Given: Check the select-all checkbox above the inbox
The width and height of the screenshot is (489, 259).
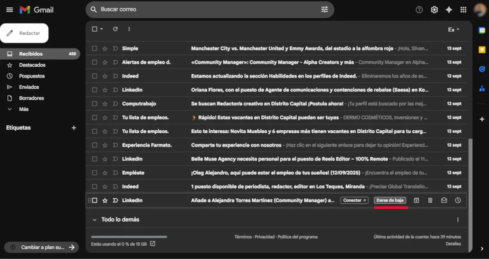Looking at the screenshot, I should (x=94, y=29).
